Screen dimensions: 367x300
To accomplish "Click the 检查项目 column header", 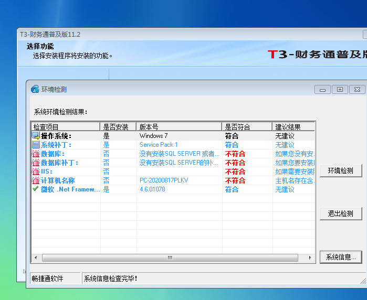I will 66,127.
